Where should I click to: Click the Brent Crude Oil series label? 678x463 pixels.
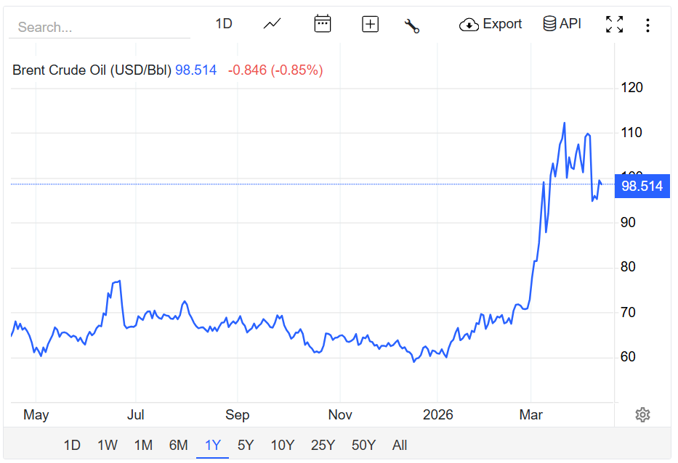(92, 70)
